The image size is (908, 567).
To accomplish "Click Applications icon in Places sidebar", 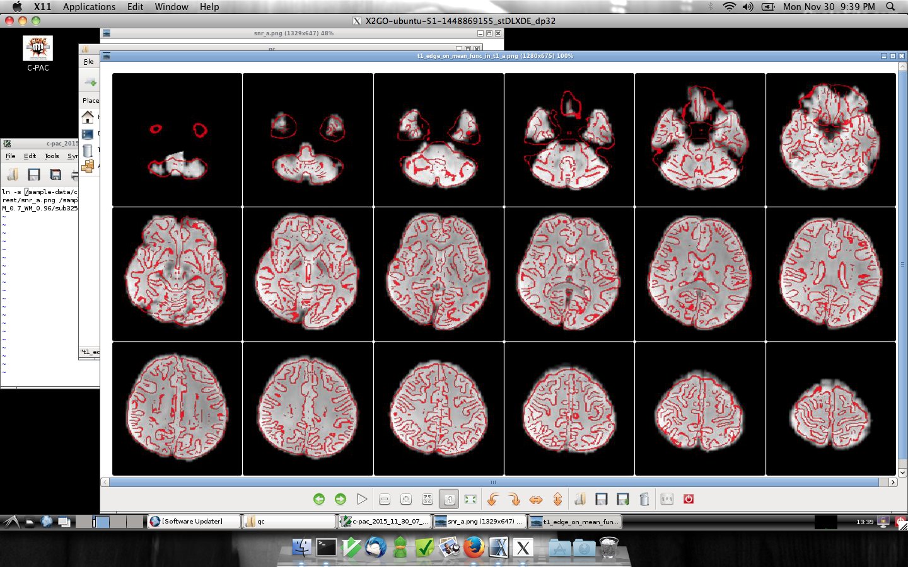I will tap(88, 166).
